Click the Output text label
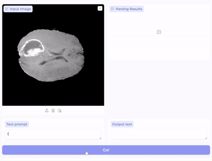Viewport: 212px width, 161px height. [x=122, y=124]
